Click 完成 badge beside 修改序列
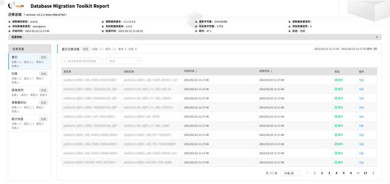This screenshot has width=390, height=184. click(x=44, y=90)
